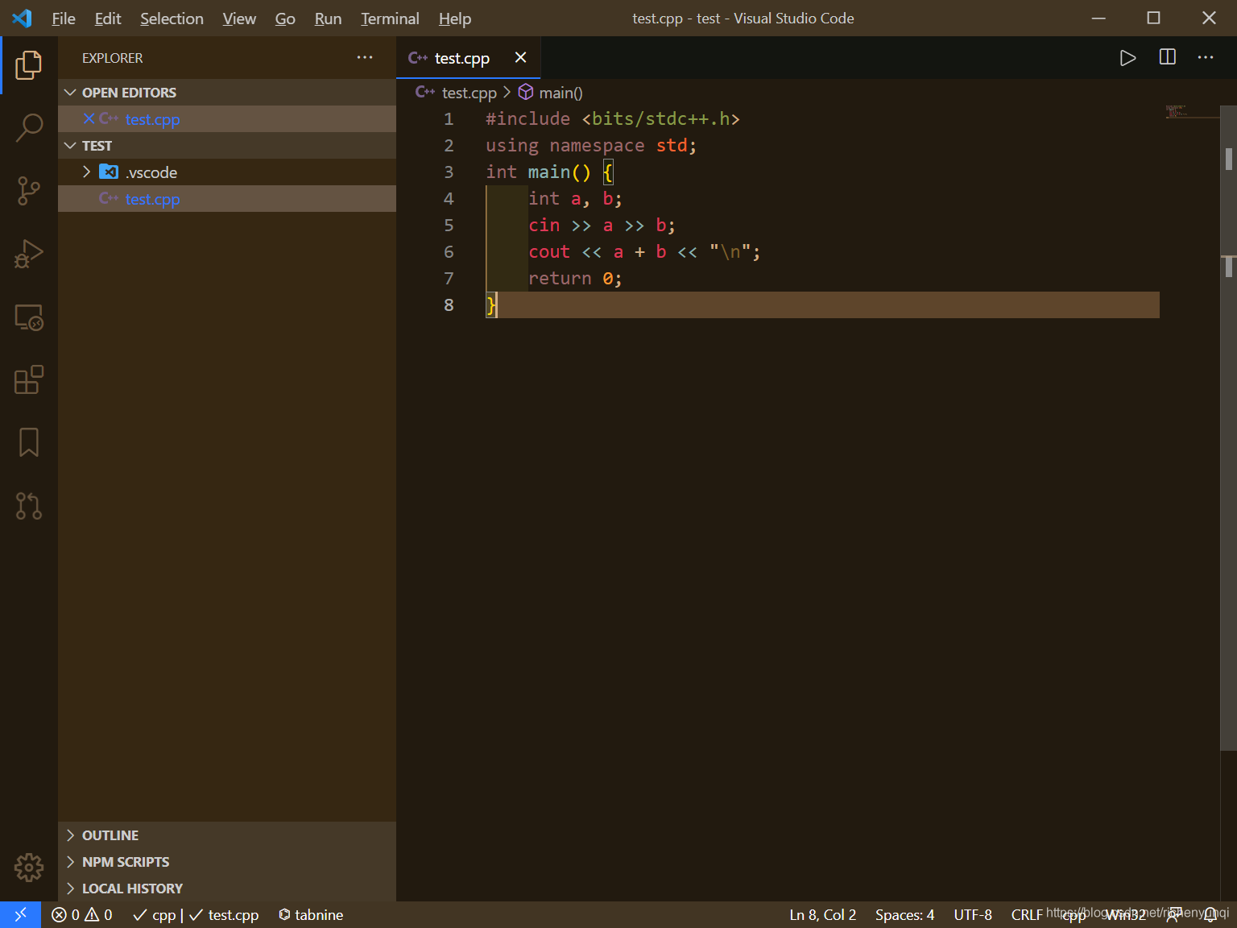Split the editor to the right
1237x928 pixels.
pos(1167,57)
